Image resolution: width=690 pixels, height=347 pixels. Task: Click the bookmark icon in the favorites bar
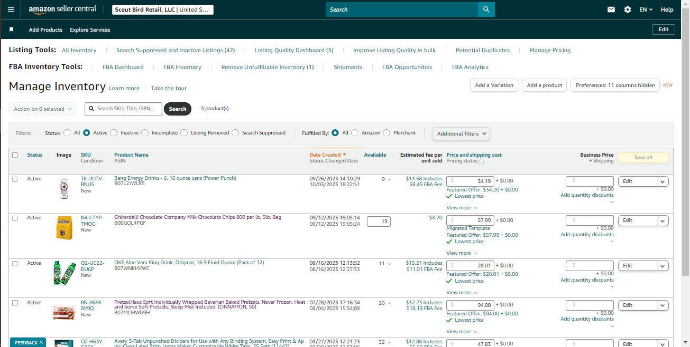click(x=12, y=30)
